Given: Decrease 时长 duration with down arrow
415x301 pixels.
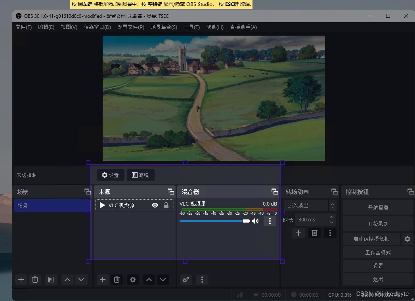Looking at the screenshot, I should (x=331, y=223).
